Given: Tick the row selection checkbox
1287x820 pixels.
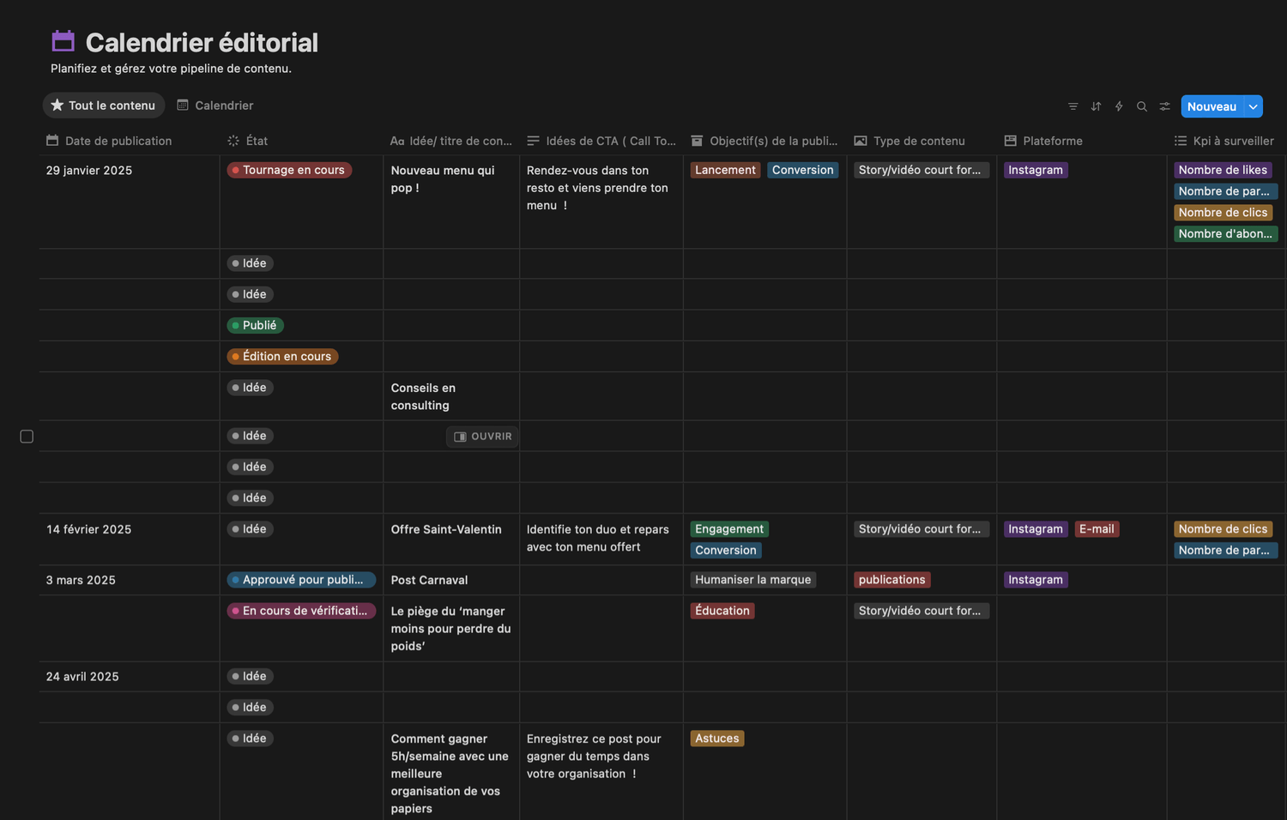Looking at the screenshot, I should click(x=27, y=437).
